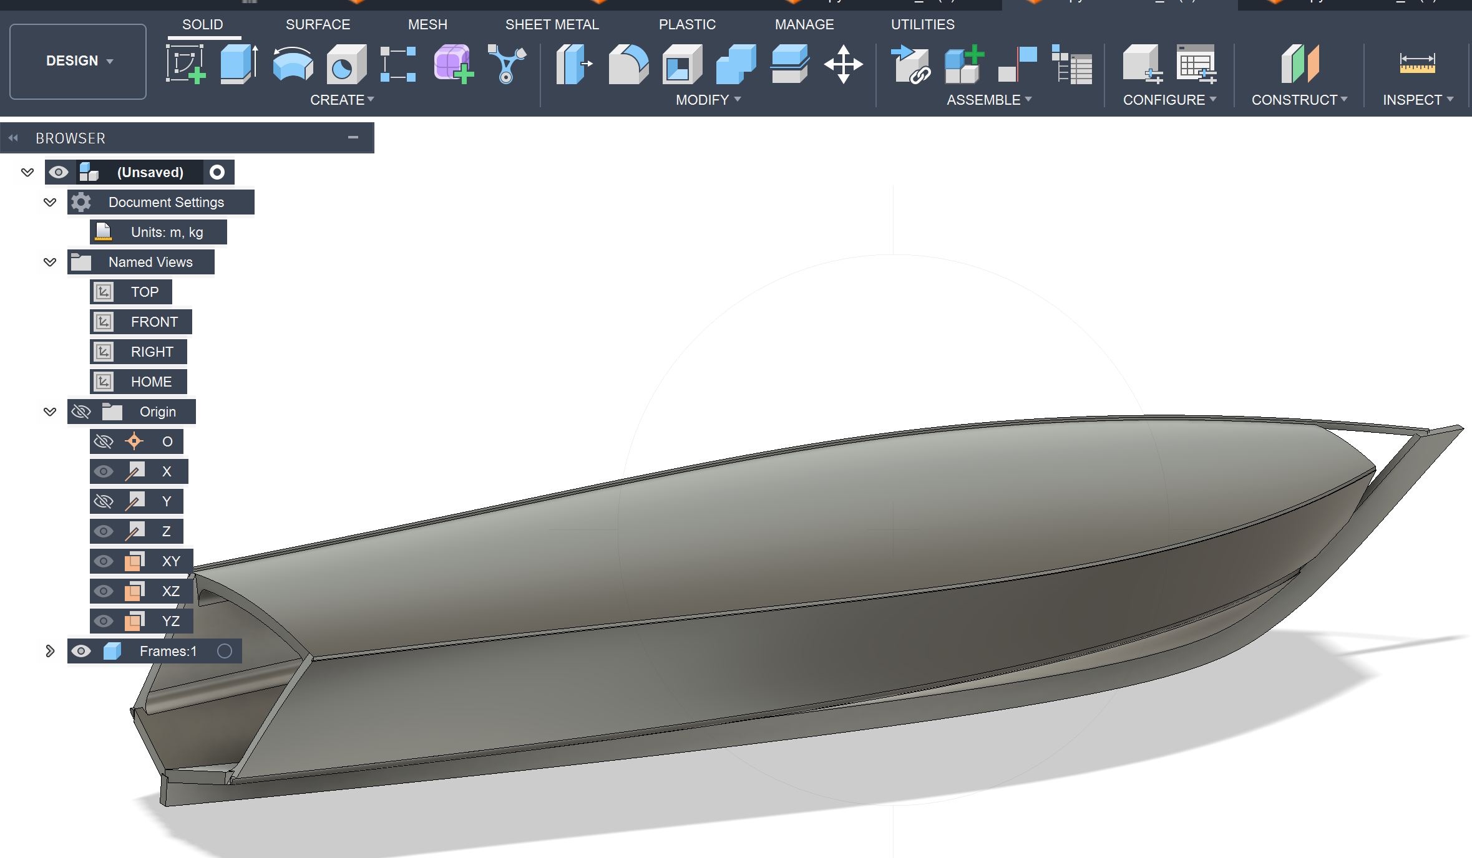Open the DESIGN workspace dropdown

78,61
